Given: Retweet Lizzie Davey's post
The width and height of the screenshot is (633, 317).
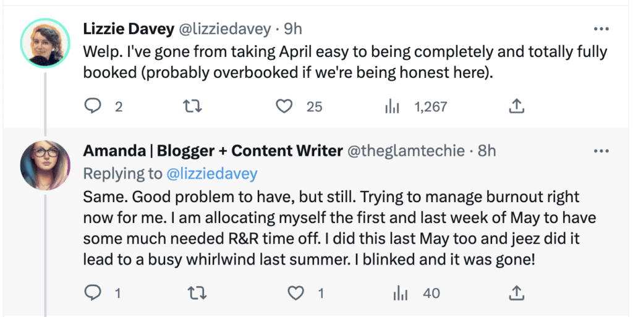Looking at the screenshot, I should point(193,107).
